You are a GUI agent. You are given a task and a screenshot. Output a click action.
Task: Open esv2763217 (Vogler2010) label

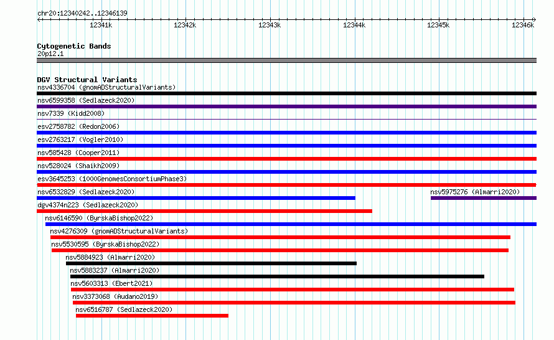(x=80, y=139)
